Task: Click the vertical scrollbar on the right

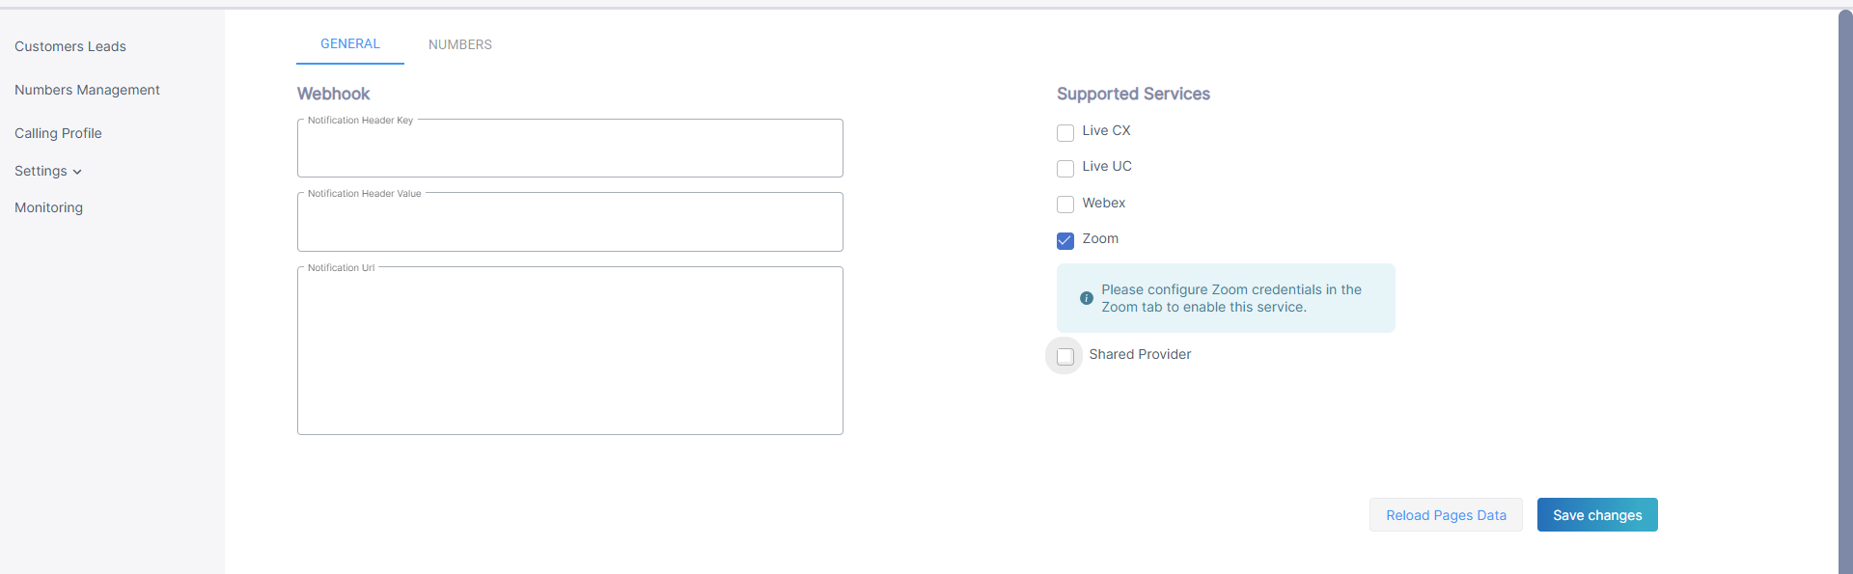Action: pyautogui.click(x=1844, y=289)
